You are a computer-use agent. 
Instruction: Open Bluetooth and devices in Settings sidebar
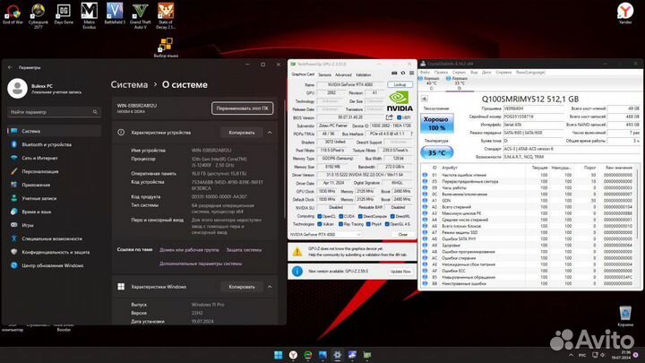[54, 144]
